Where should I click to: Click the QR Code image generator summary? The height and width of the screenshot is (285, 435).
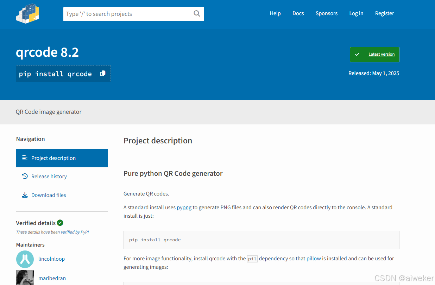(49, 112)
